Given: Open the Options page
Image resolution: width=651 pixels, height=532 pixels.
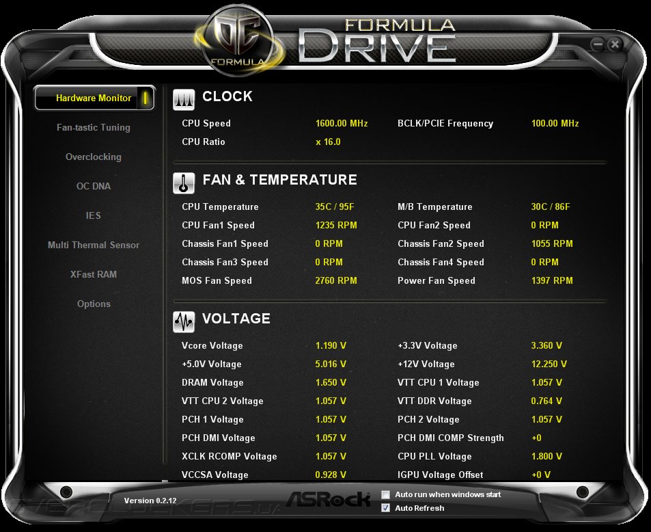Looking at the screenshot, I should 94,304.
